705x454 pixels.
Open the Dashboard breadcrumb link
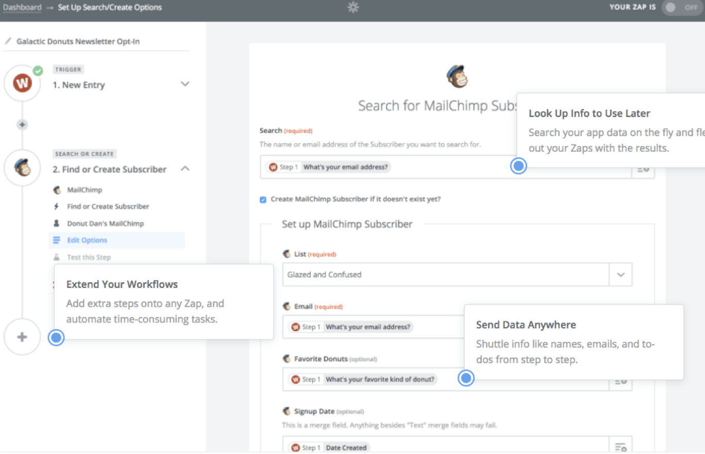[x=22, y=7]
